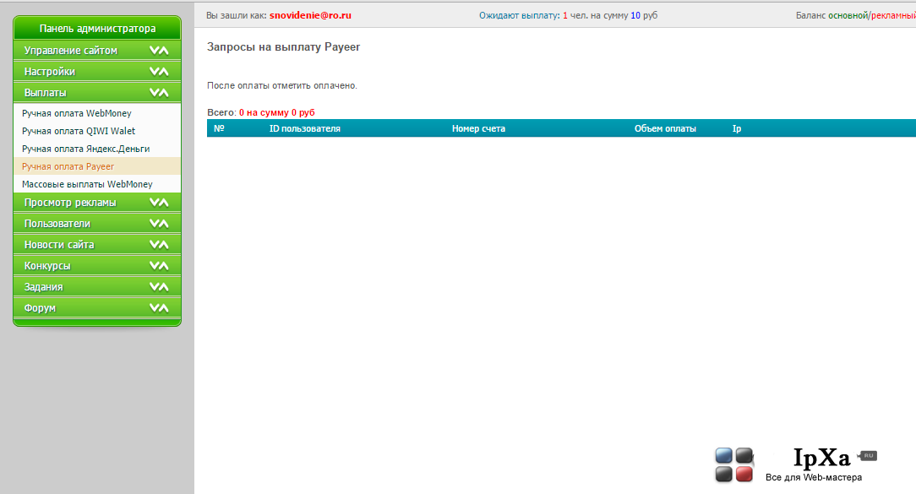Click the После оплаты отметить оплачено note
This screenshot has width=916, height=494.
point(281,85)
